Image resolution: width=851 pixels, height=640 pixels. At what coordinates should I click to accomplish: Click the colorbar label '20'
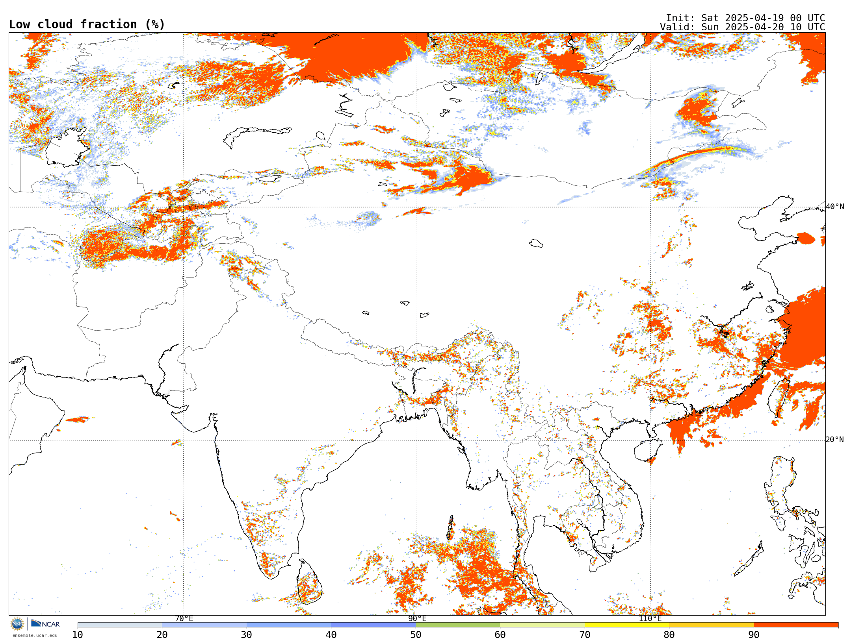pyautogui.click(x=162, y=634)
